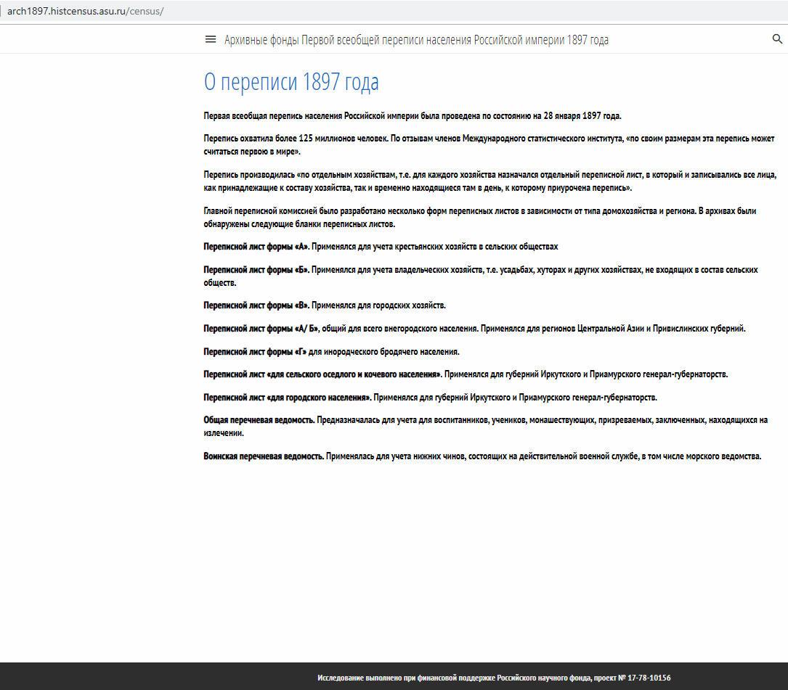Open the hamburger navigation menu
This screenshot has width=788, height=690.
tap(211, 40)
